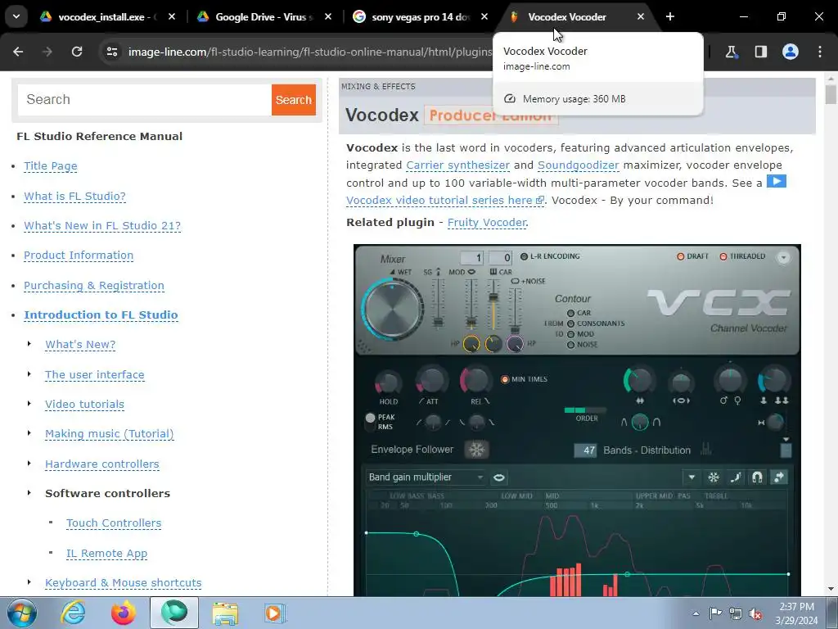The height and width of the screenshot is (629, 838).
Task: Toggle the browser side panel
Action: (x=760, y=52)
